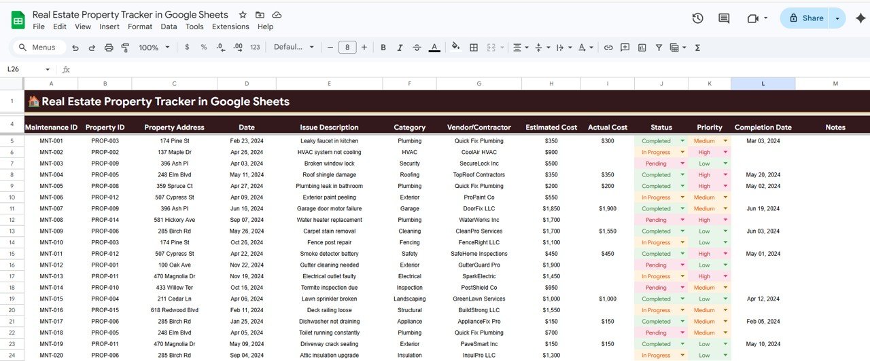Open more number formats 123
Screen dimensions: 870x361
tap(255, 47)
